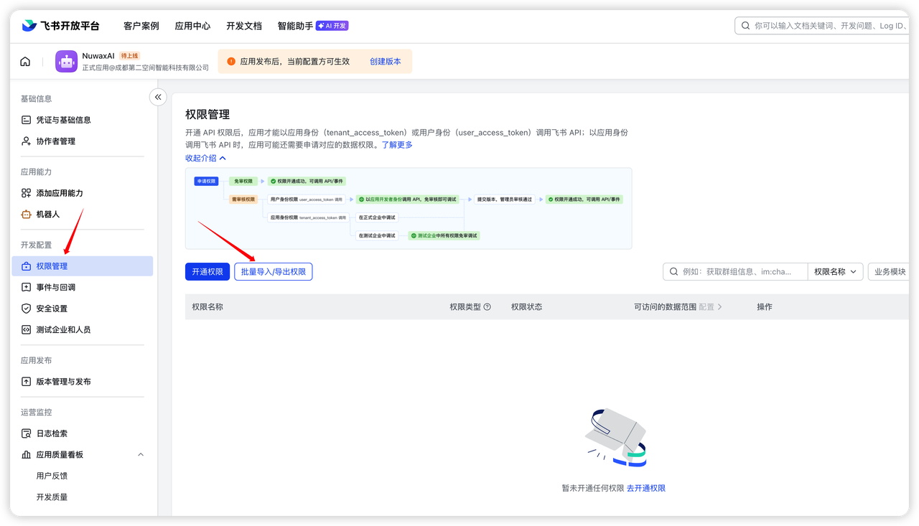Click the magnifier in top search bar
Viewport: 919px width, 526px height.
(746, 26)
